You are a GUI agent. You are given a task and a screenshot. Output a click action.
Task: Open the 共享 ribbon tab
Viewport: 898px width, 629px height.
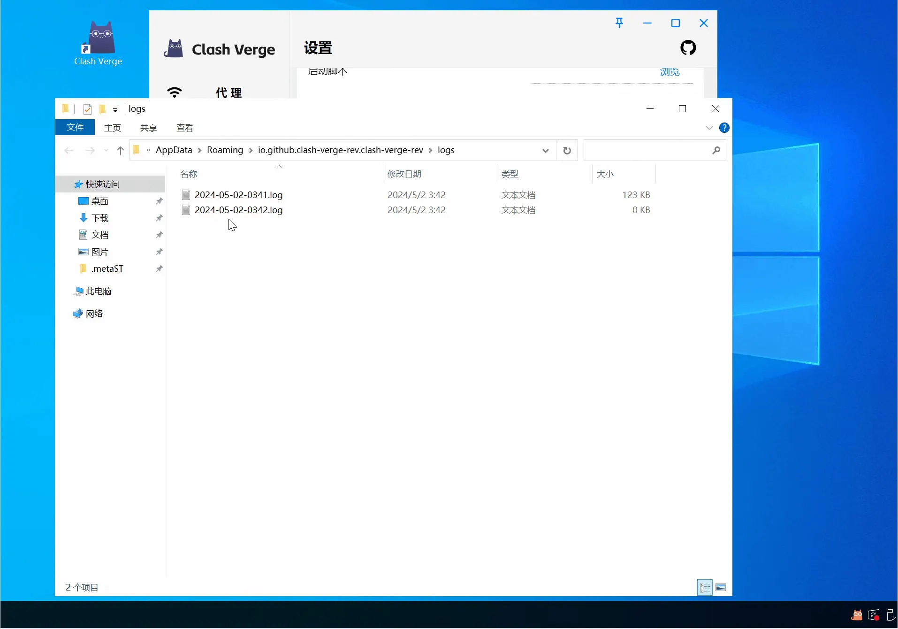tap(148, 128)
